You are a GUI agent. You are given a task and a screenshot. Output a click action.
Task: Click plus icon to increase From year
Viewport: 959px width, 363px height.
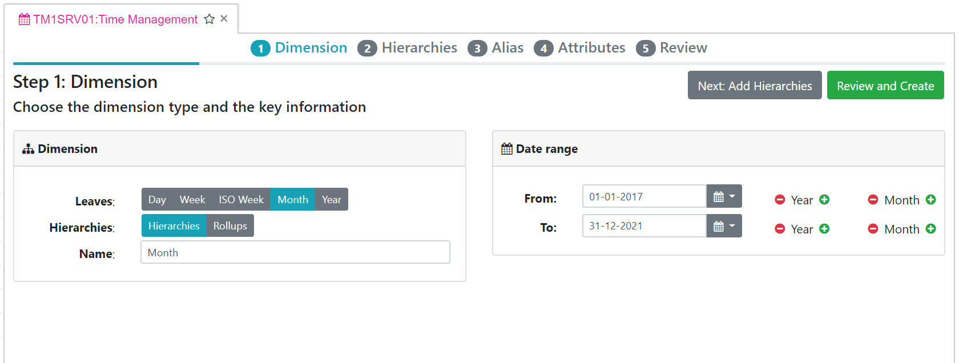[824, 200]
